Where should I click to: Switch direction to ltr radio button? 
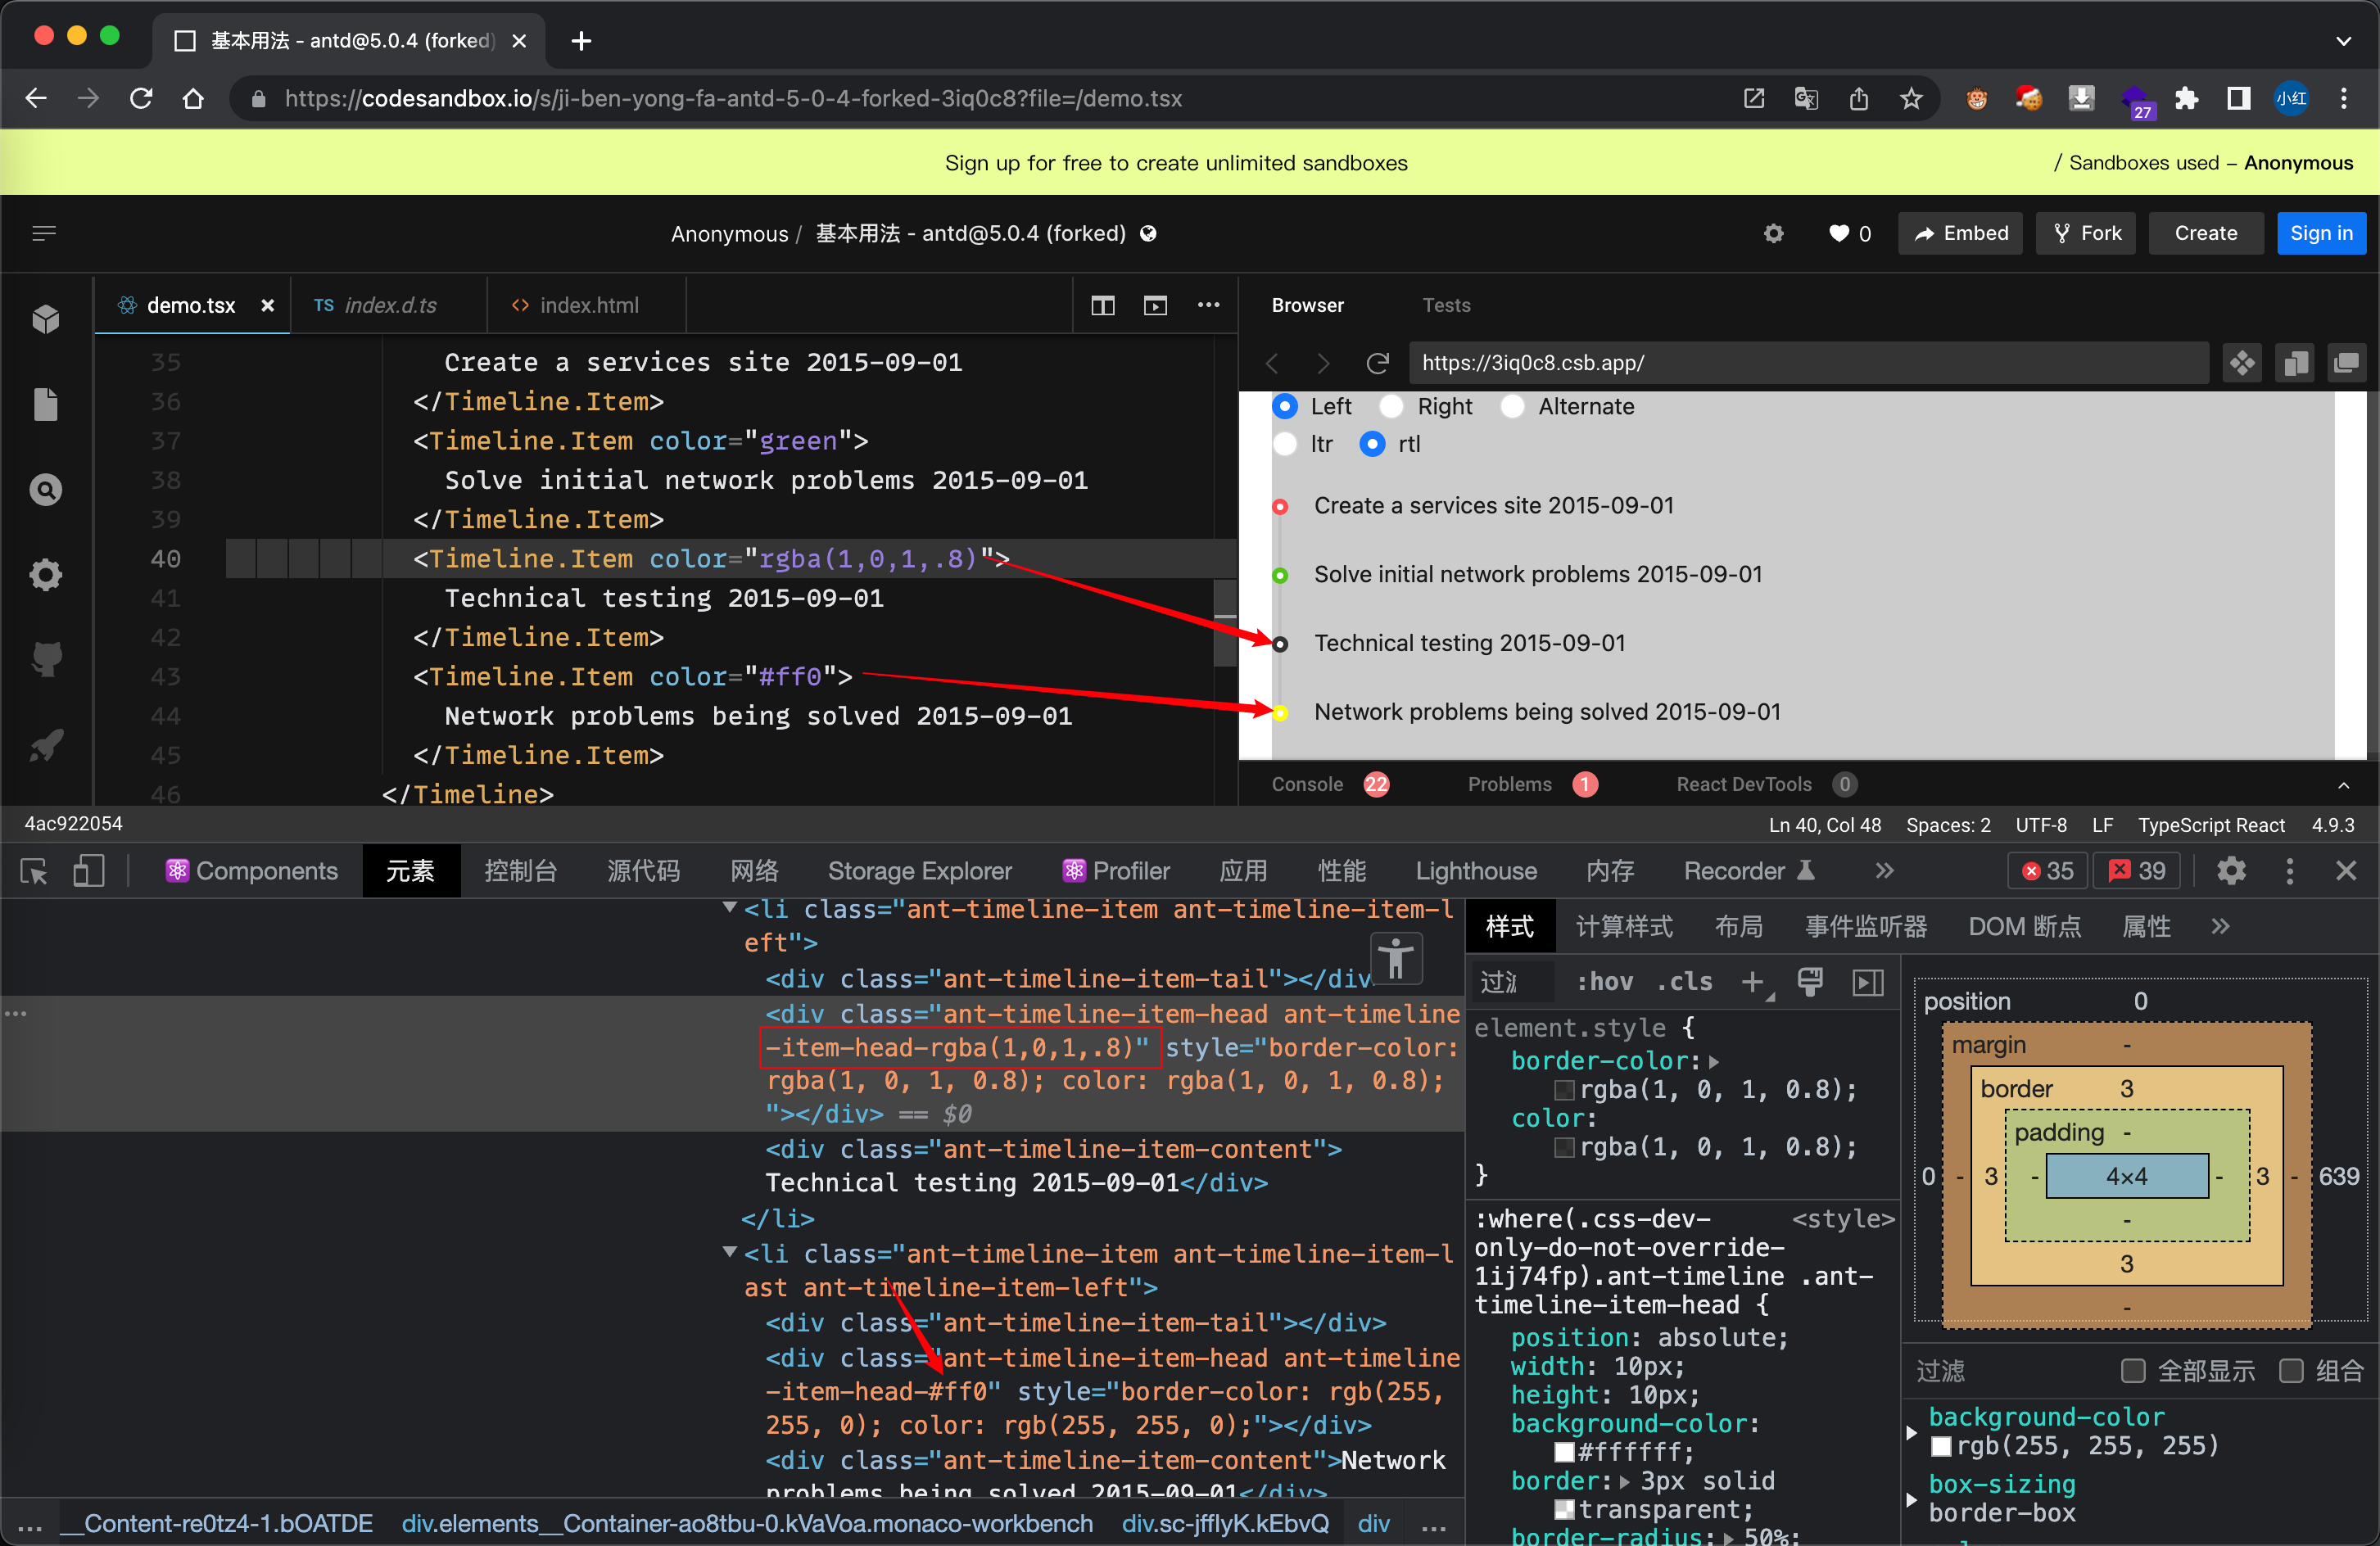pos(1286,444)
